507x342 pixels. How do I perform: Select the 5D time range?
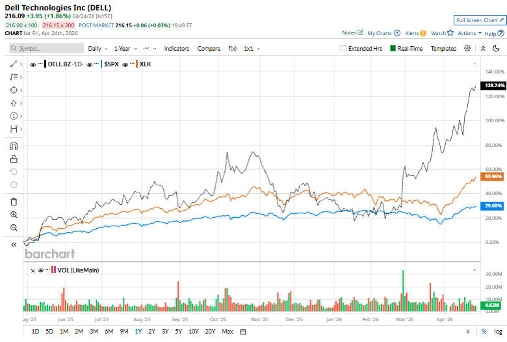point(49,332)
